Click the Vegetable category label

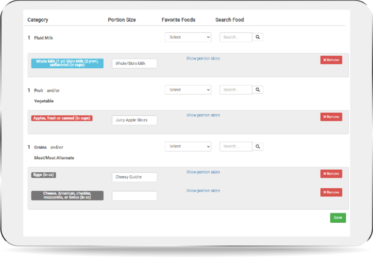coord(44,101)
